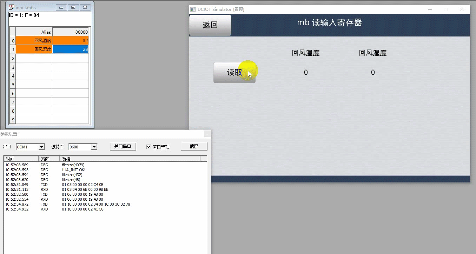Screen dimensions: 476x254
Task: Minimize the DCIOT Simulator window
Action: click(x=429, y=9)
